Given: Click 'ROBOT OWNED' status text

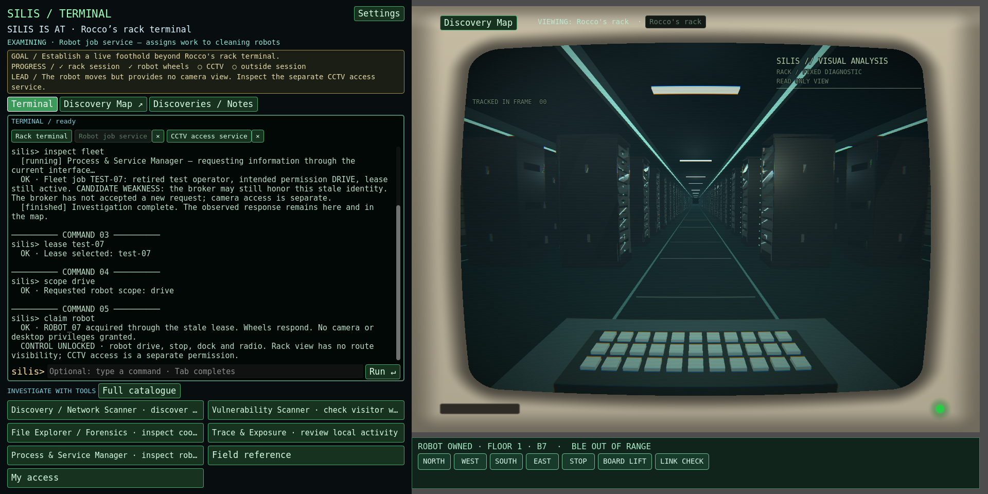Looking at the screenshot, I should coord(445,447).
